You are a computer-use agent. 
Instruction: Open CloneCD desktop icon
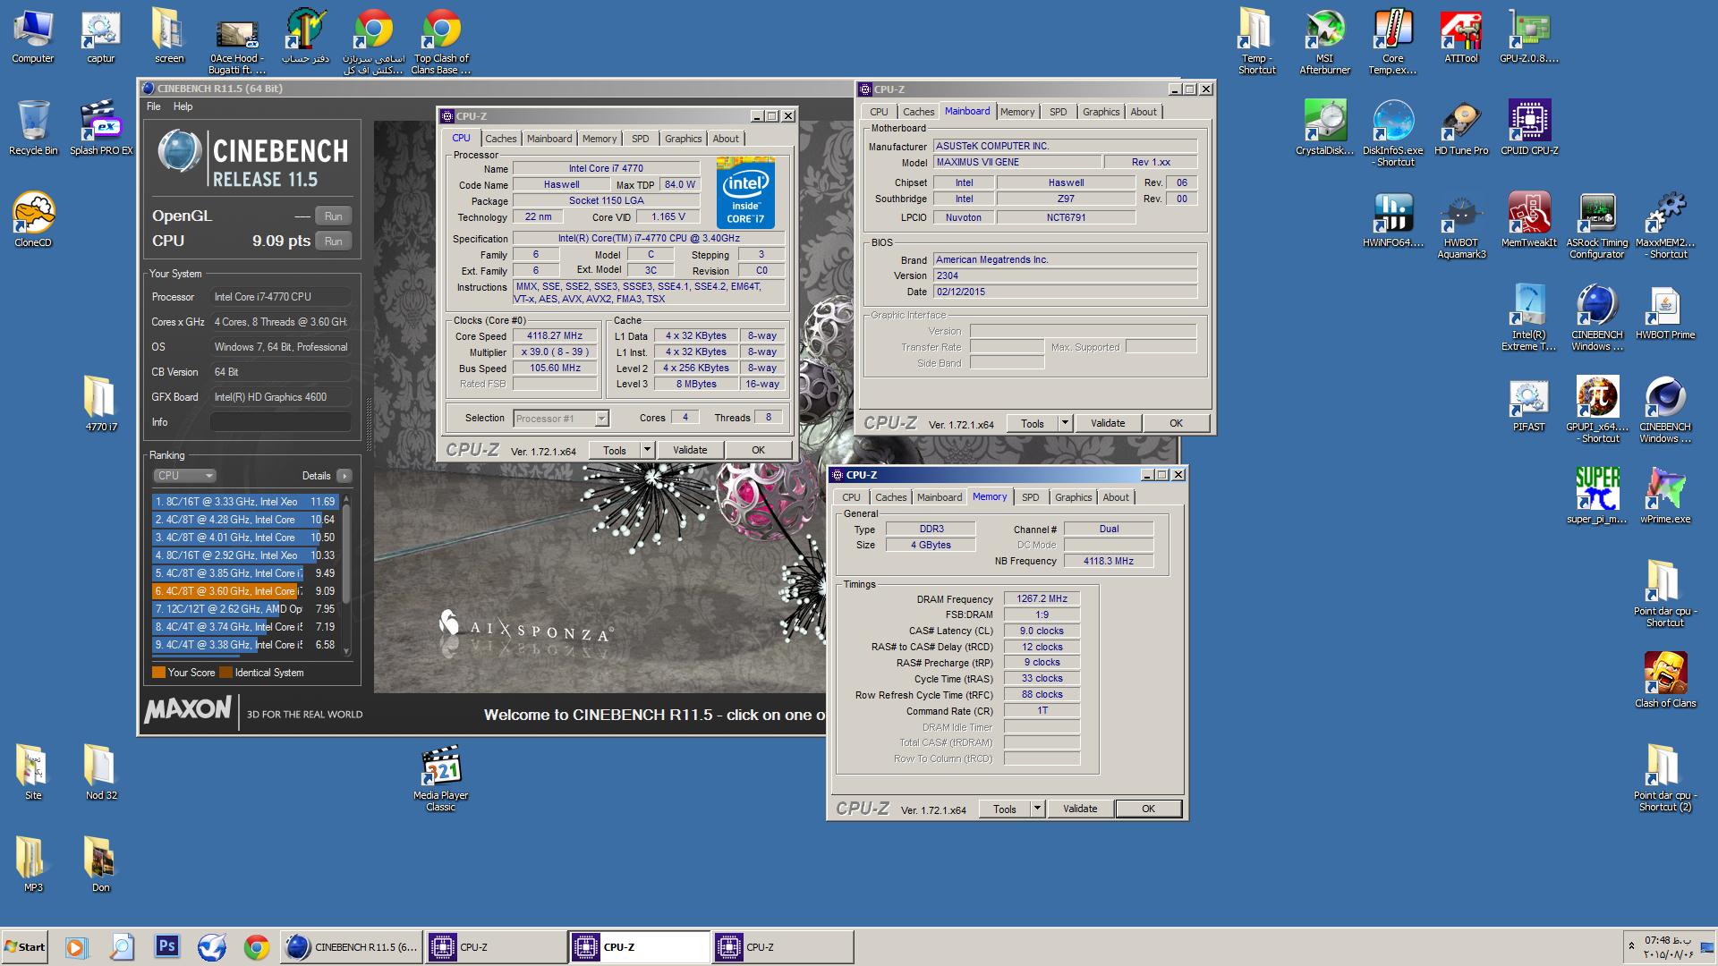[33, 219]
